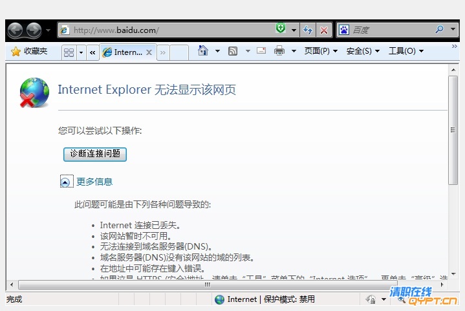Click the 百度 search box
This screenshot has width=465, height=311.
391,30
